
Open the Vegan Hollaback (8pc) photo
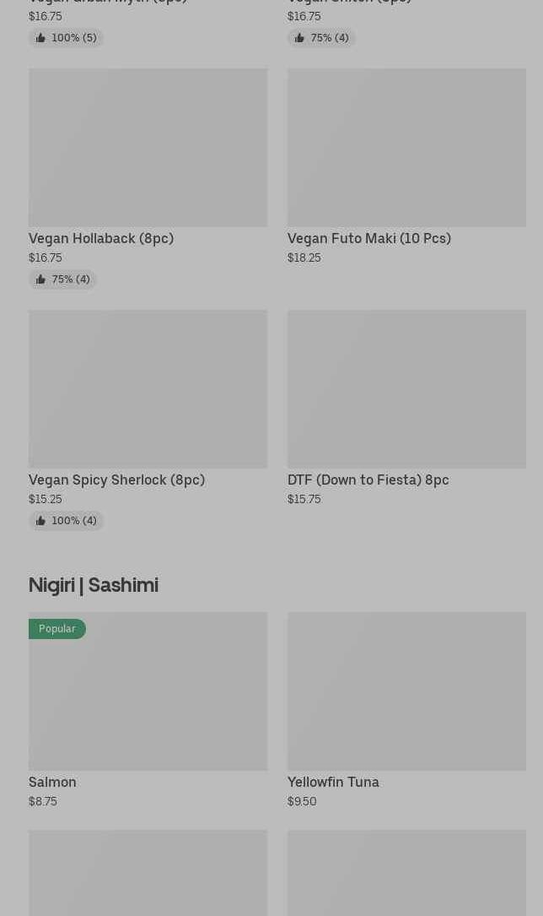148,148
